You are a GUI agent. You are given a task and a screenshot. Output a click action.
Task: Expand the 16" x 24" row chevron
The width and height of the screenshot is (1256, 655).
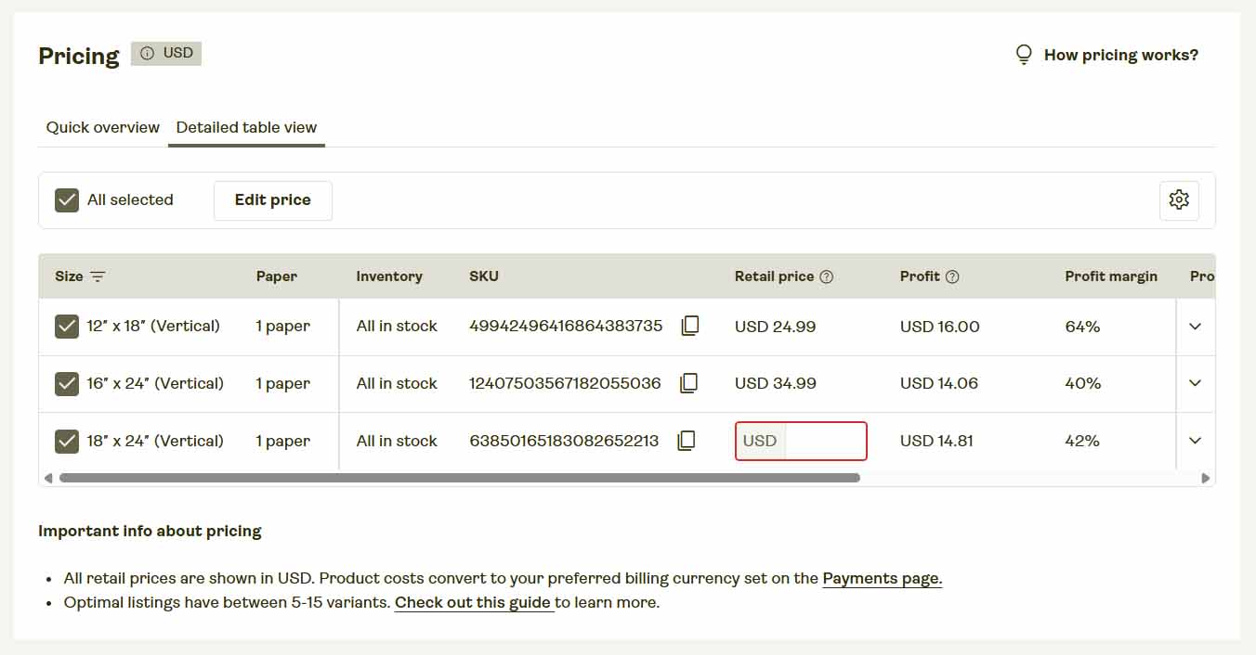[1196, 383]
